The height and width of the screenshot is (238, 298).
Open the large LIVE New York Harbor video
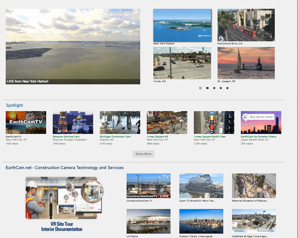73,47
